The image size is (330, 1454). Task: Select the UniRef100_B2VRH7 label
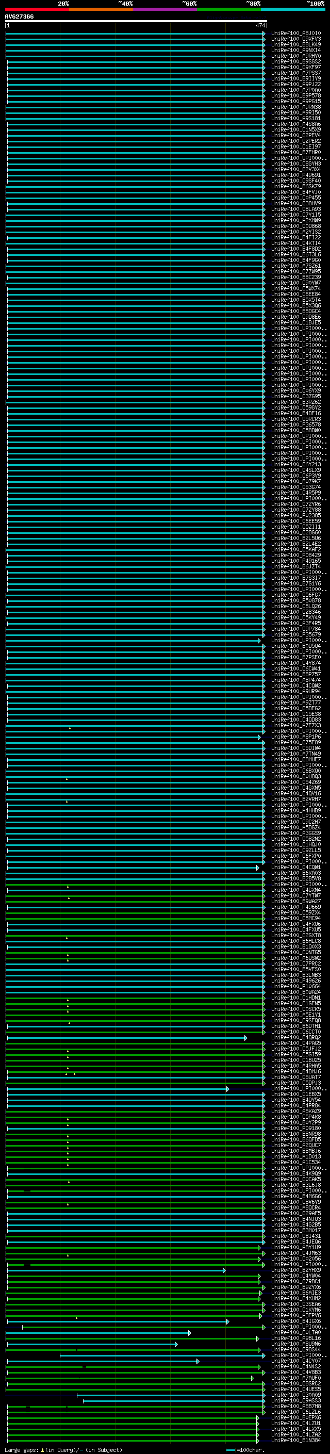pos(296,799)
